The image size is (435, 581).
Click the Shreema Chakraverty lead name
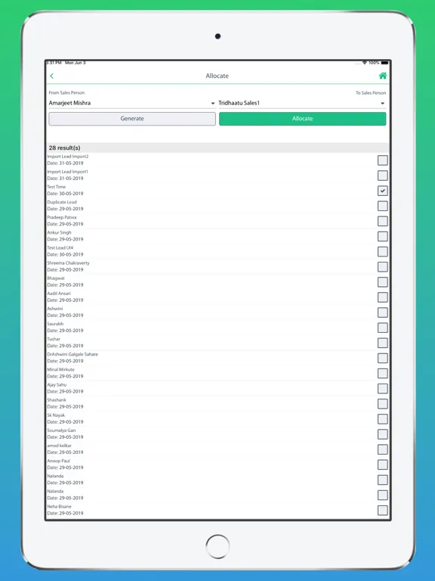pyautogui.click(x=69, y=263)
